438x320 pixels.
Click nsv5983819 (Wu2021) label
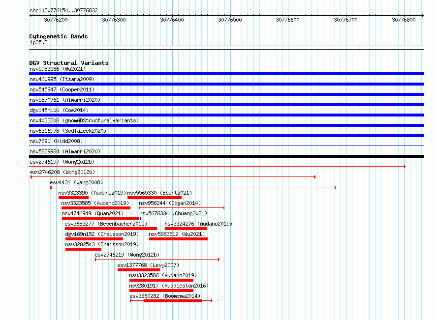(177, 234)
